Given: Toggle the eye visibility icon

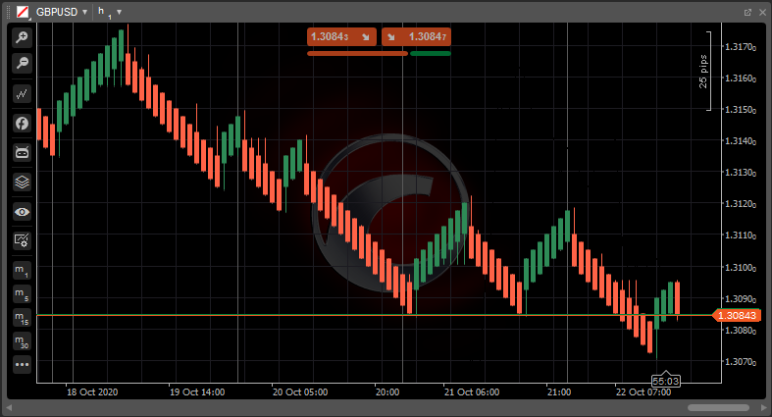Looking at the screenshot, I should click(22, 211).
